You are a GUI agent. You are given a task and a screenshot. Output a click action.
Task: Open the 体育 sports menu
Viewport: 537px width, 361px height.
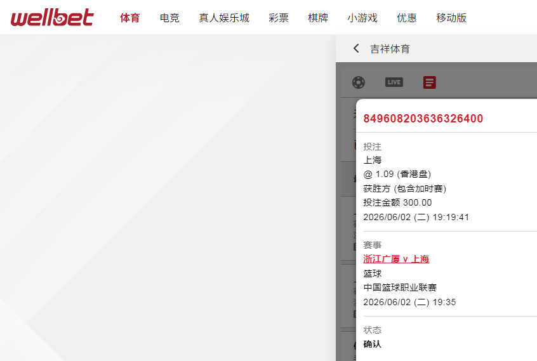[x=129, y=18]
